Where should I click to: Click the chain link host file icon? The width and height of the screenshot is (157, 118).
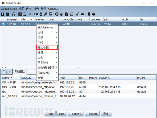coord(78,14)
